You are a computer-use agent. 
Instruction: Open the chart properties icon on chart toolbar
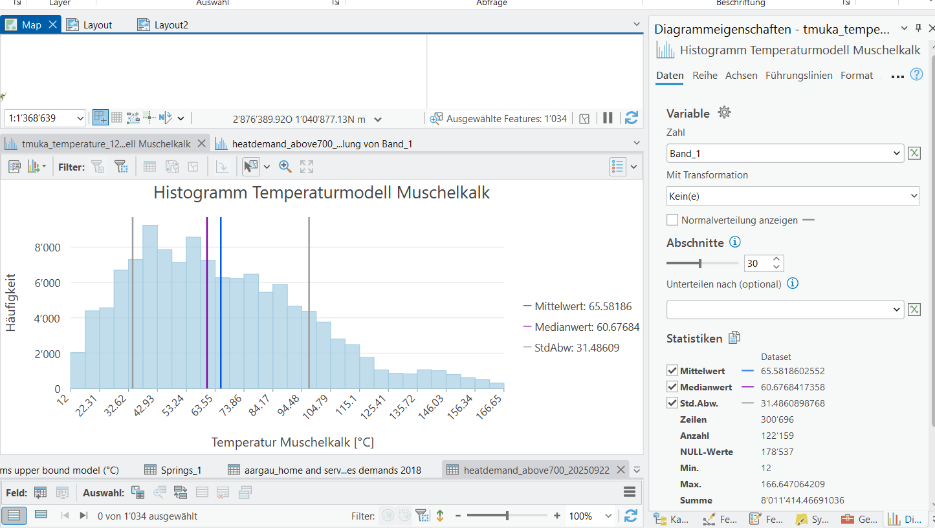point(14,166)
